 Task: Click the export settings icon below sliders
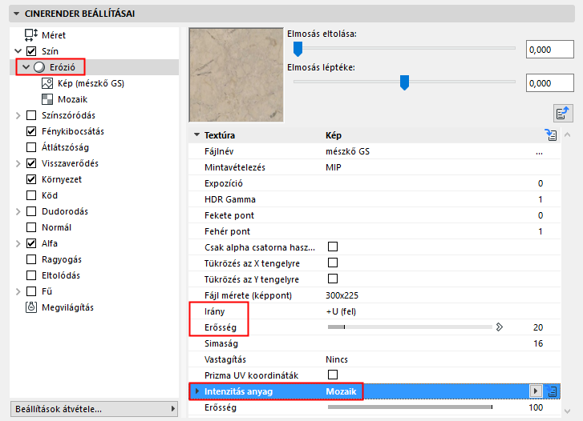[x=563, y=113]
